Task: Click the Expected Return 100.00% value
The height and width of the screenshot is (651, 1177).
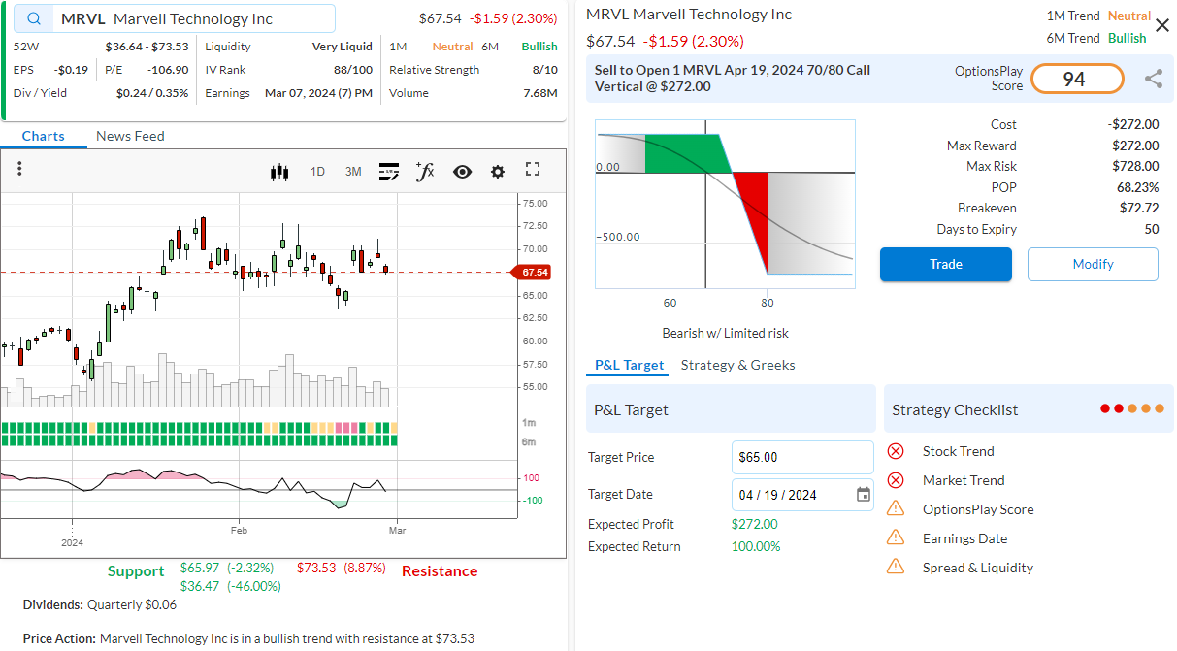Action: click(x=756, y=546)
